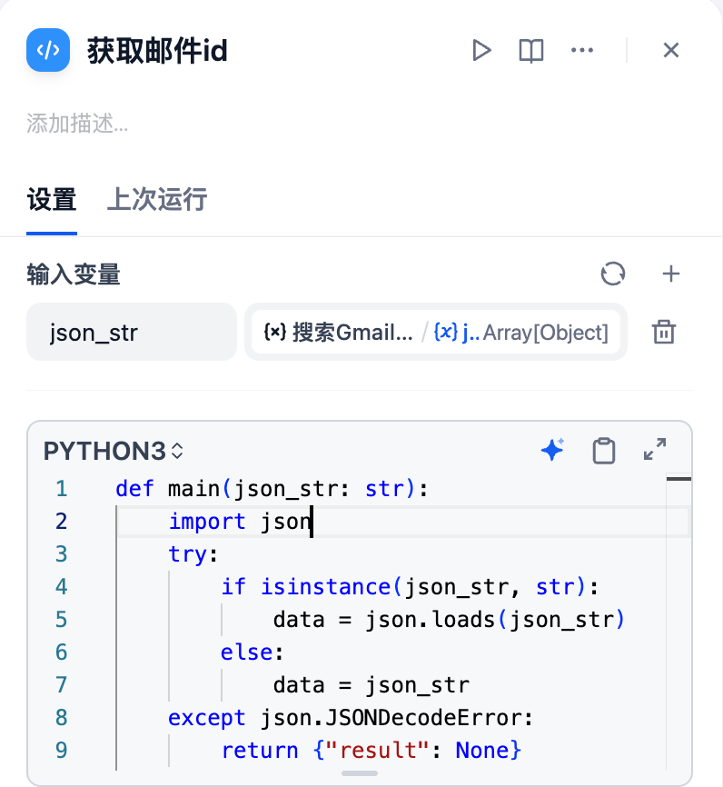This screenshot has height=787, width=723.
Task: Open the PYTHON3 language dropdown
Action: pos(114,451)
